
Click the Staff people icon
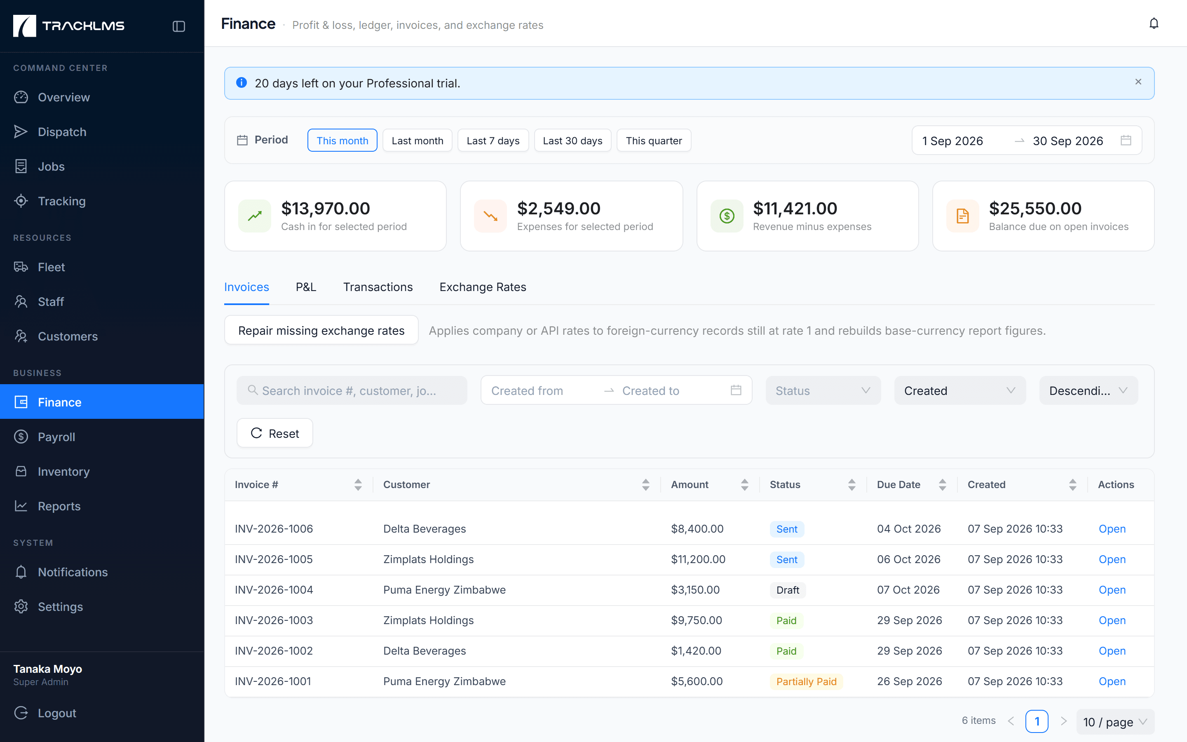click(21, 301)
